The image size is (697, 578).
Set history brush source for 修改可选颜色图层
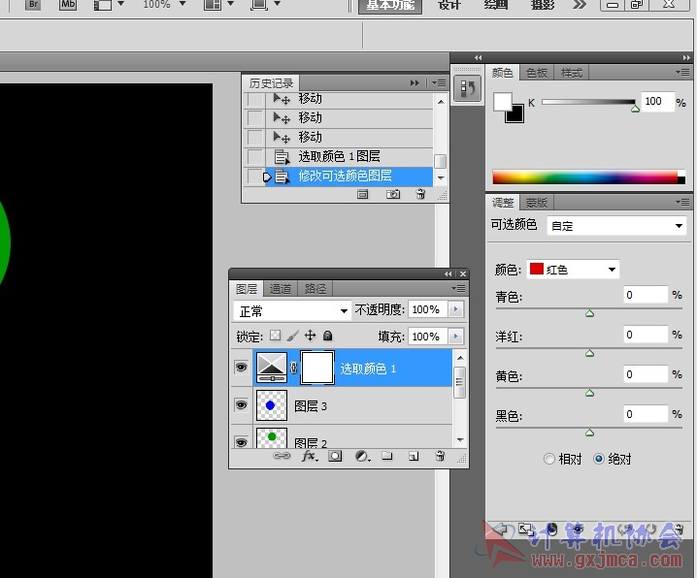pyautogui.click(x=255, y=176)
